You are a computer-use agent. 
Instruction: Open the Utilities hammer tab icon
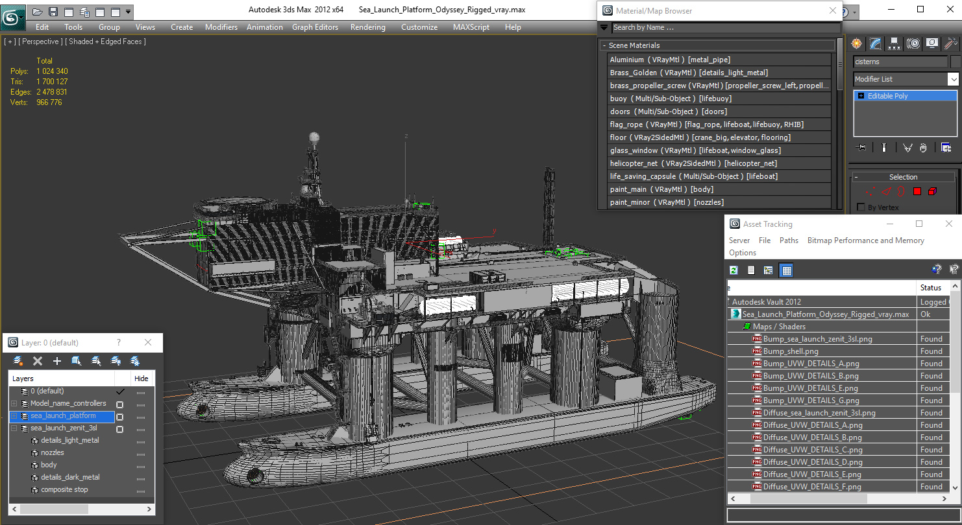pos(951,43)
